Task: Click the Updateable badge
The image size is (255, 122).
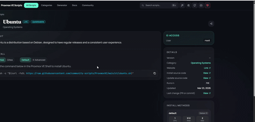Action: (x=38, y=22)
